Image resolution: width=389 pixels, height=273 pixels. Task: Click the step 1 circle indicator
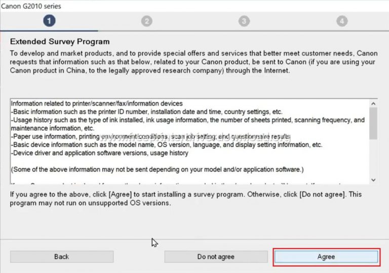coord(49,21)
